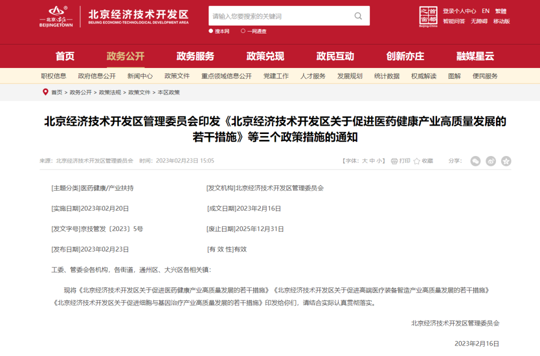Screen dimensions: 540x356
Task: Open the 政务服务 main menu
Action: tap(195, 56)
